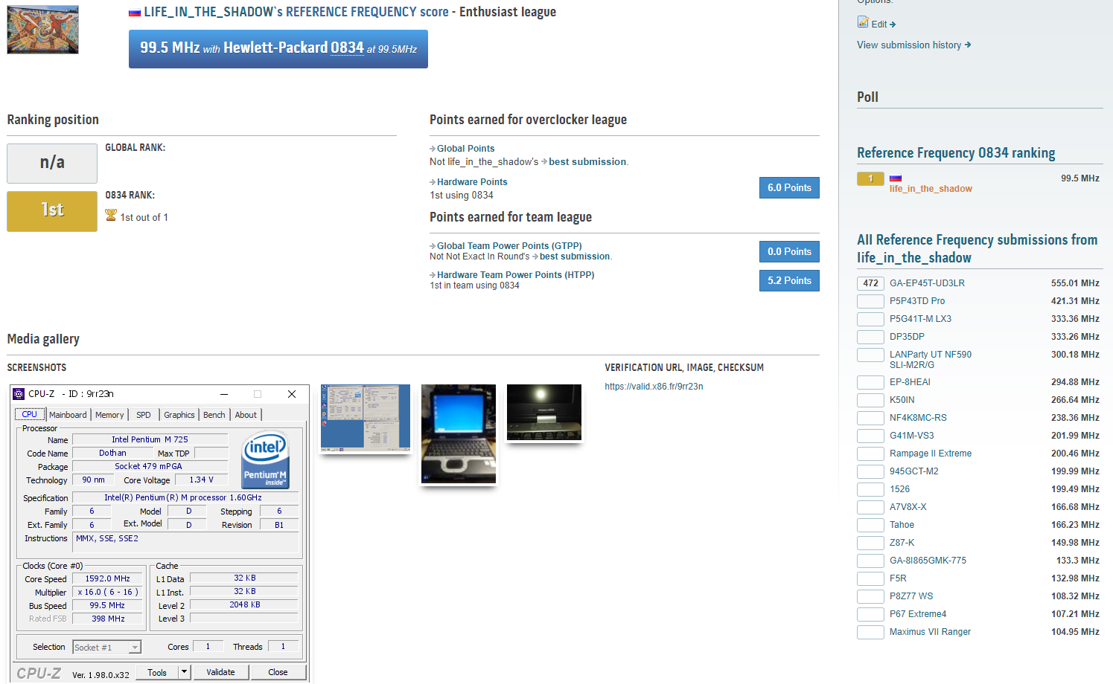Image resolution: width=1113 pixels, height=684 pixels.
Task: Open the Selection 'Socket #1' combo box
Action: tap(106, 648)
